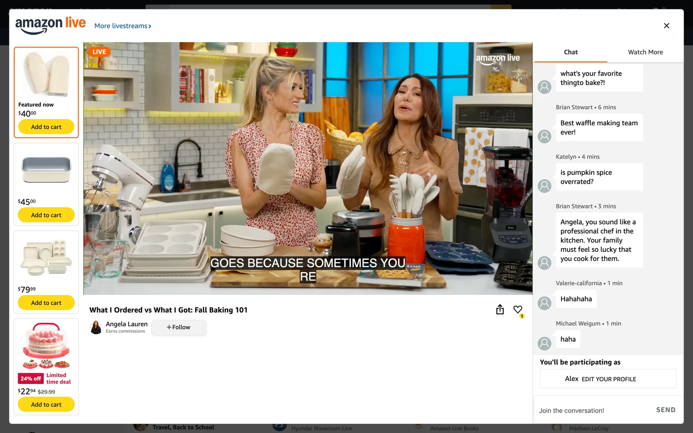The image size is (693, 433).
Task: Add the $45.00 baking pan to cart
Action: [x=46, y=215]
